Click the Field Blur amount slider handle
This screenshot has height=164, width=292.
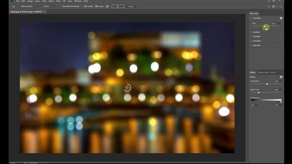[265, 26]
